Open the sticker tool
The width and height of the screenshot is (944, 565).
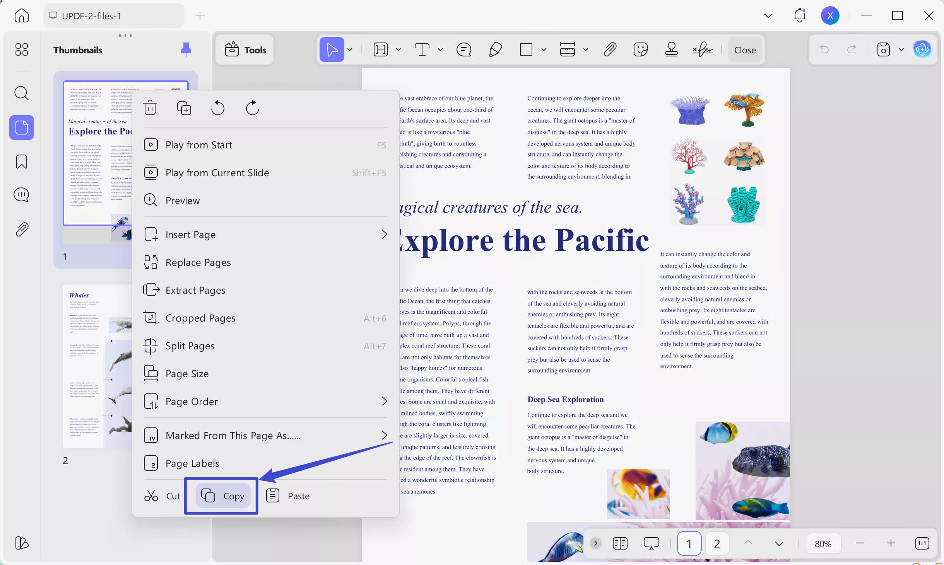(x=641, y=49)
